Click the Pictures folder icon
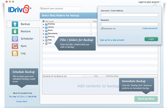 coord(46,37)
